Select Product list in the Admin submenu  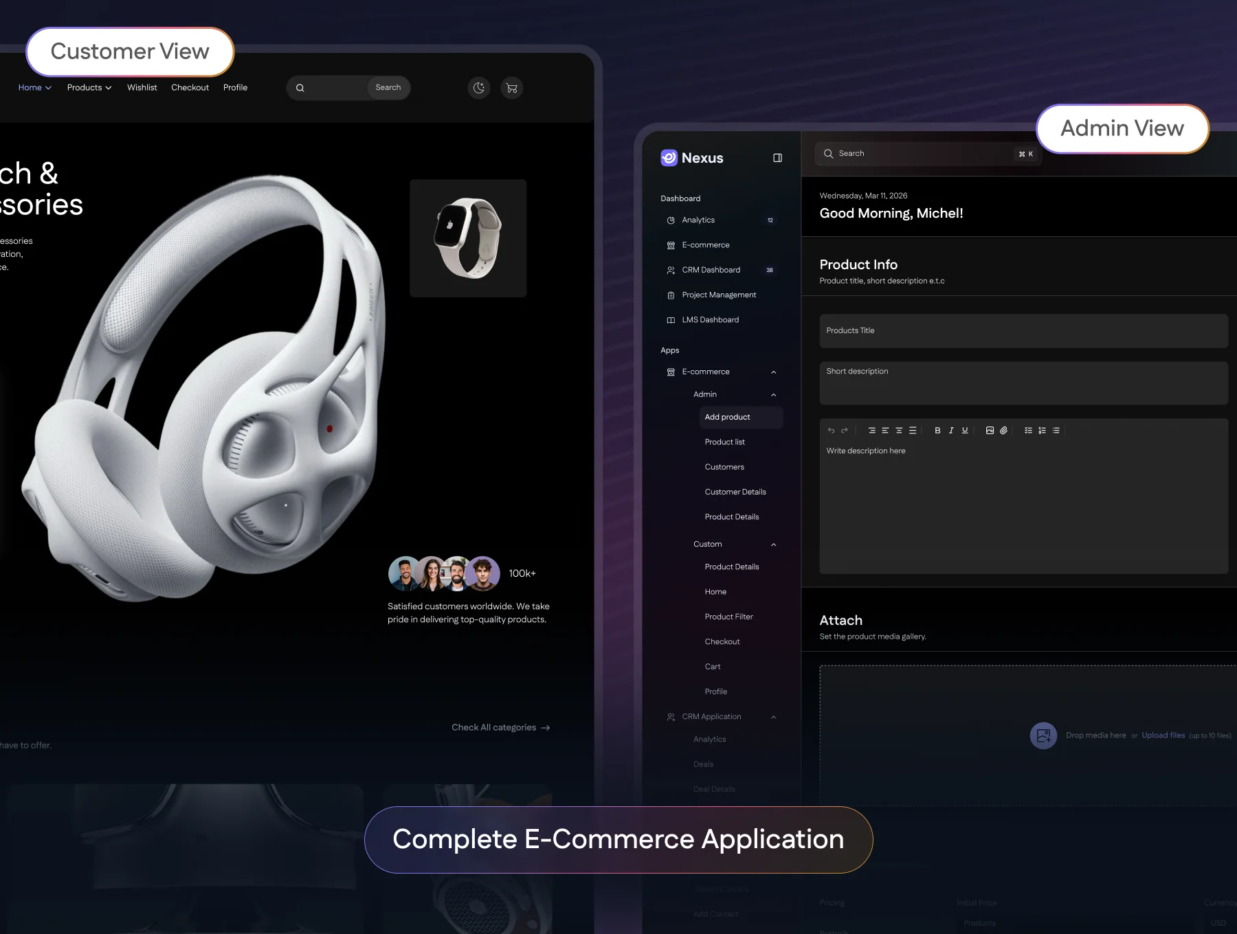point(725,442)
